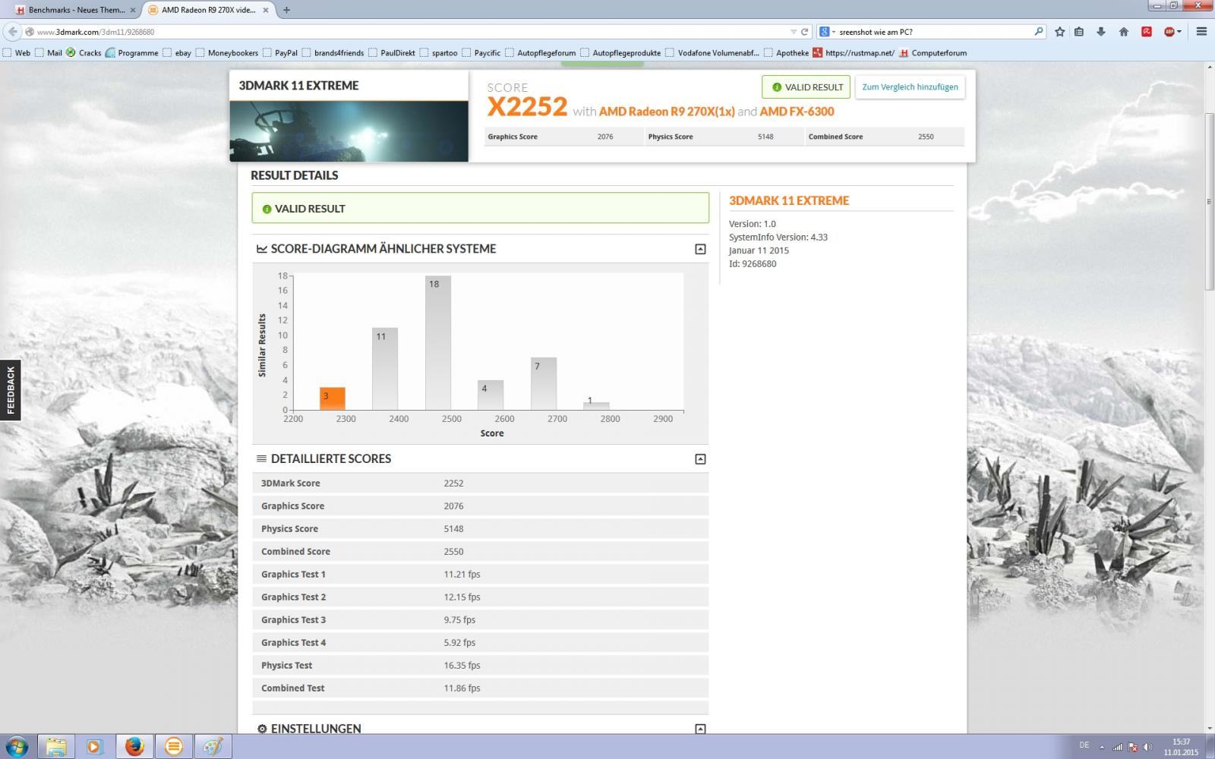Open the Firefox hamburger menu
The width and height of the screenshot is (1215, 759).
(x=1201, y=32)
